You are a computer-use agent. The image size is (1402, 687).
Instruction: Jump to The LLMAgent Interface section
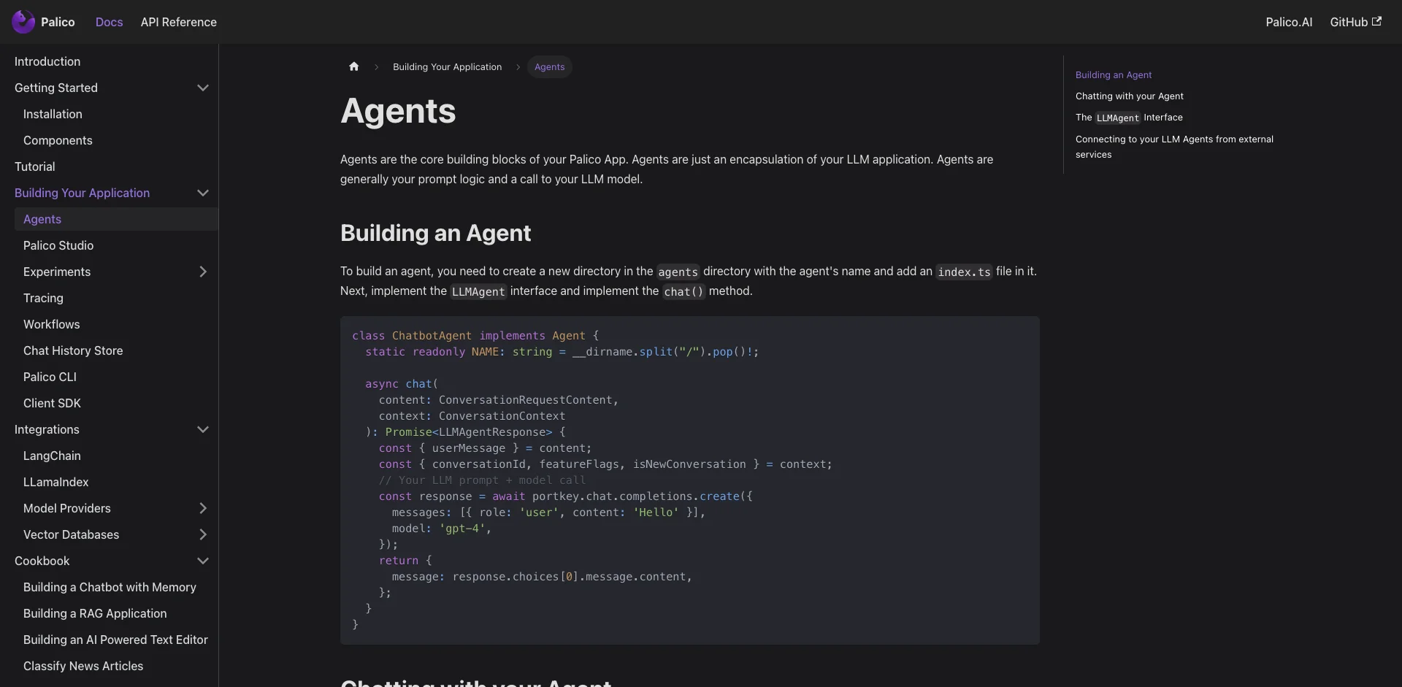1129,118
